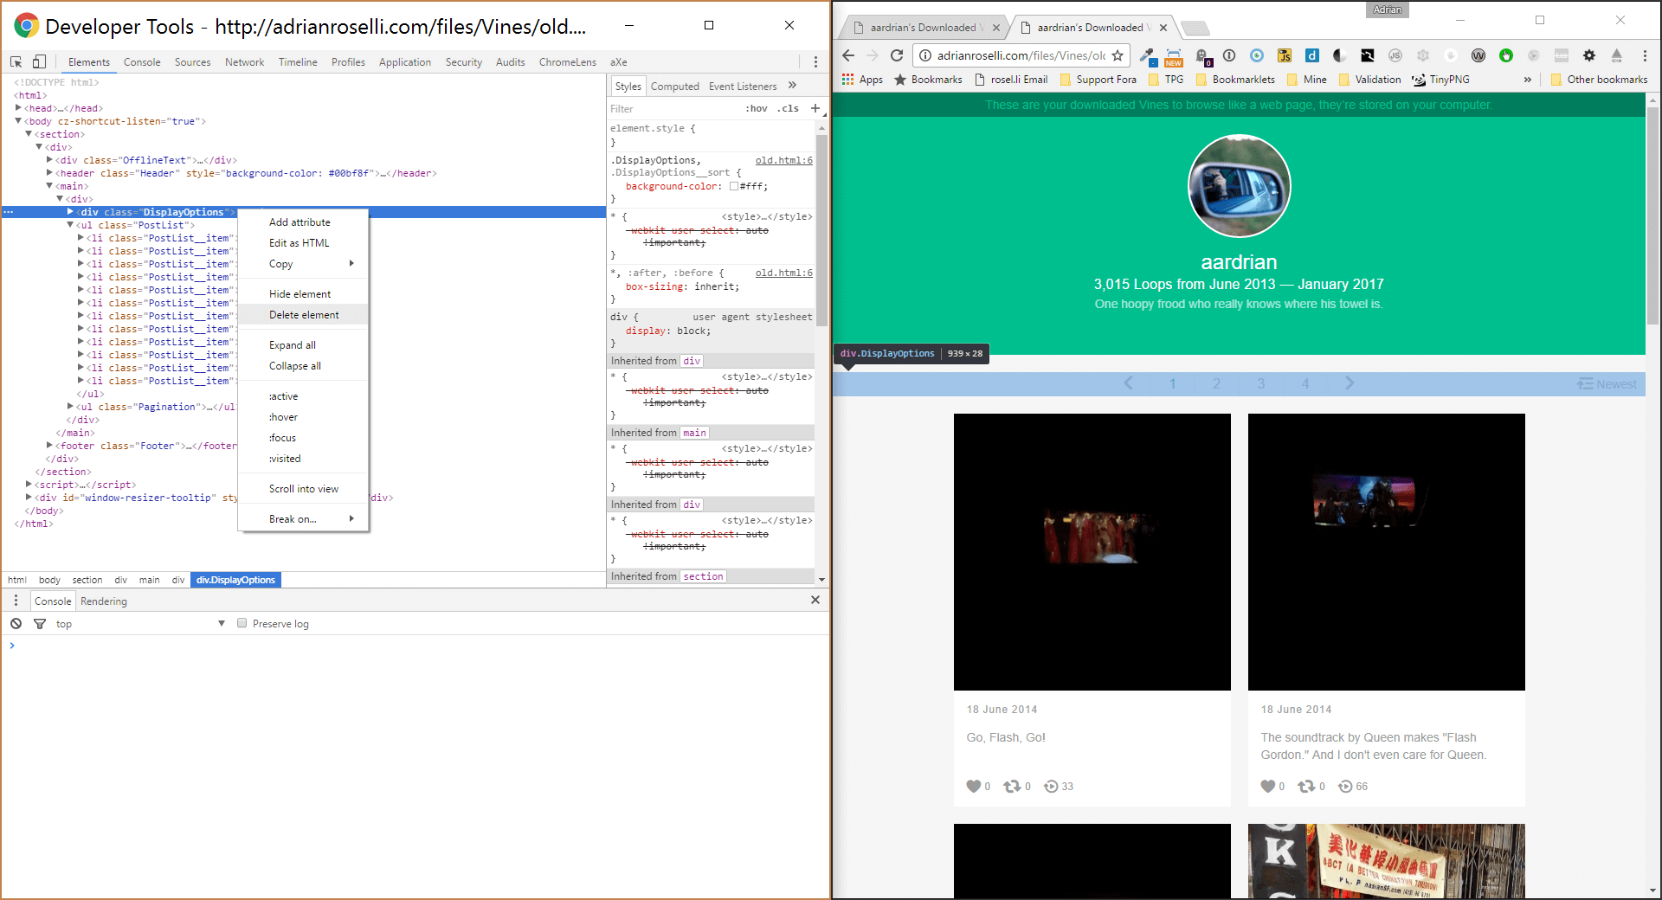Bookmark this page with the star icon
Image resolution: width=1662 pixels, height=900 pixels.
[x=1118, y=55]
